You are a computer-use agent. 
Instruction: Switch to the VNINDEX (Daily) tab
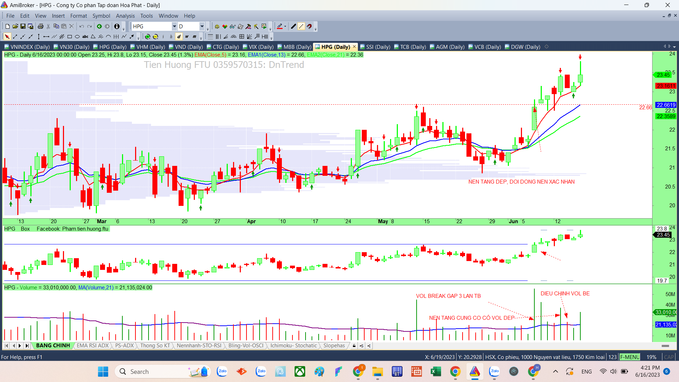(x=27, y=47)
